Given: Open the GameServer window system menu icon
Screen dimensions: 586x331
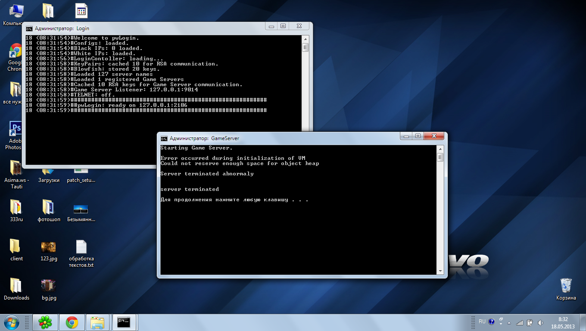Looking at the screenshot, I should (164, 138).
